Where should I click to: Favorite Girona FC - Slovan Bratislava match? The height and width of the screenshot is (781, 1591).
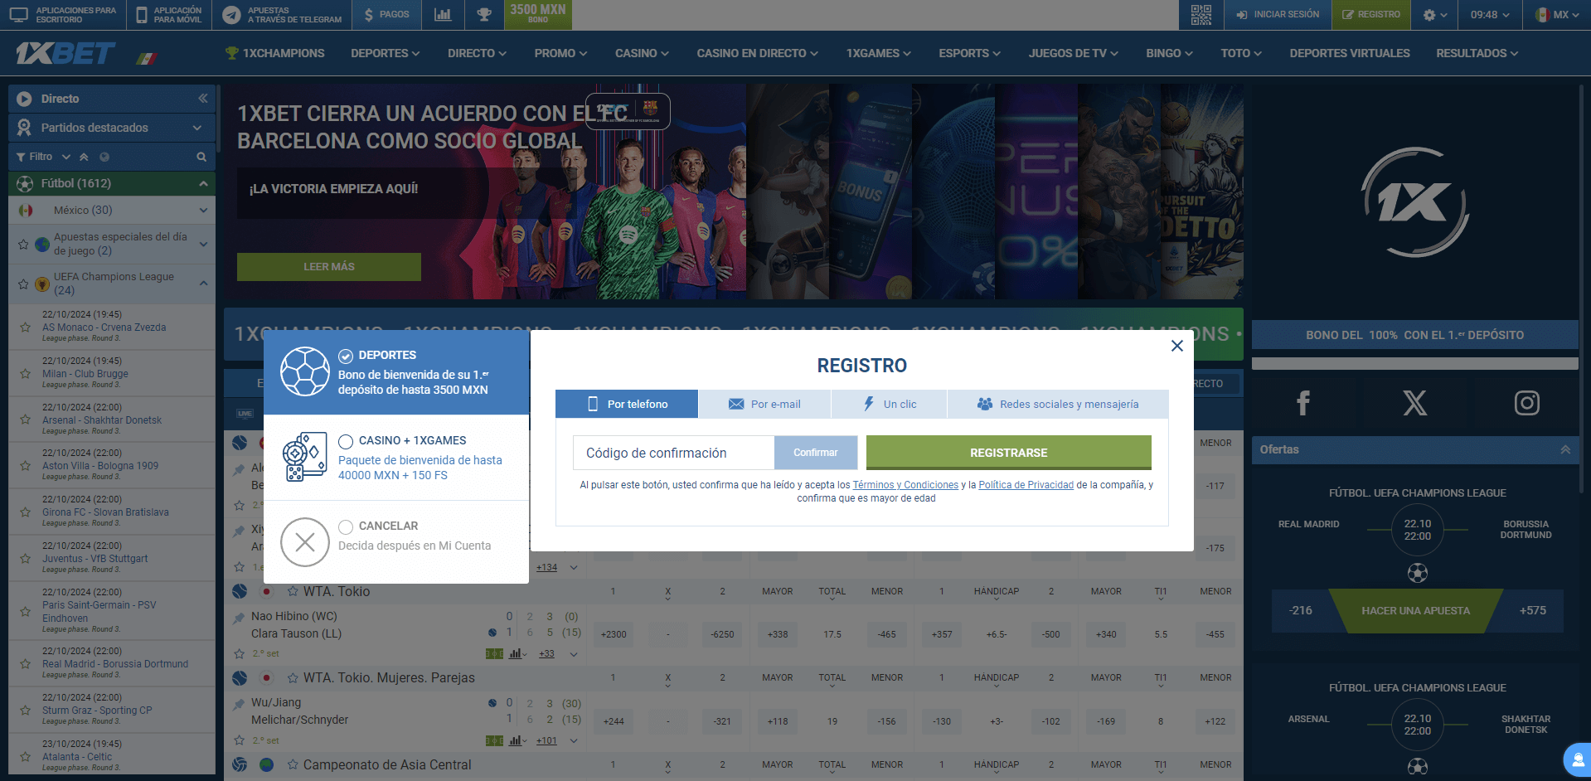26,512
